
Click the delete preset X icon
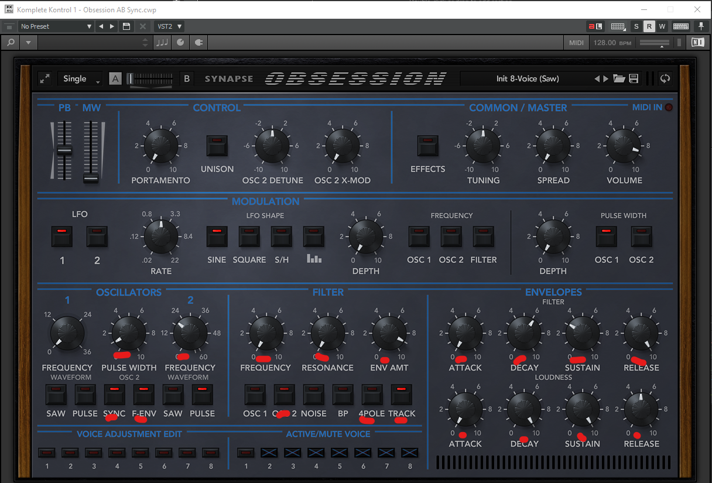point(142,26)
